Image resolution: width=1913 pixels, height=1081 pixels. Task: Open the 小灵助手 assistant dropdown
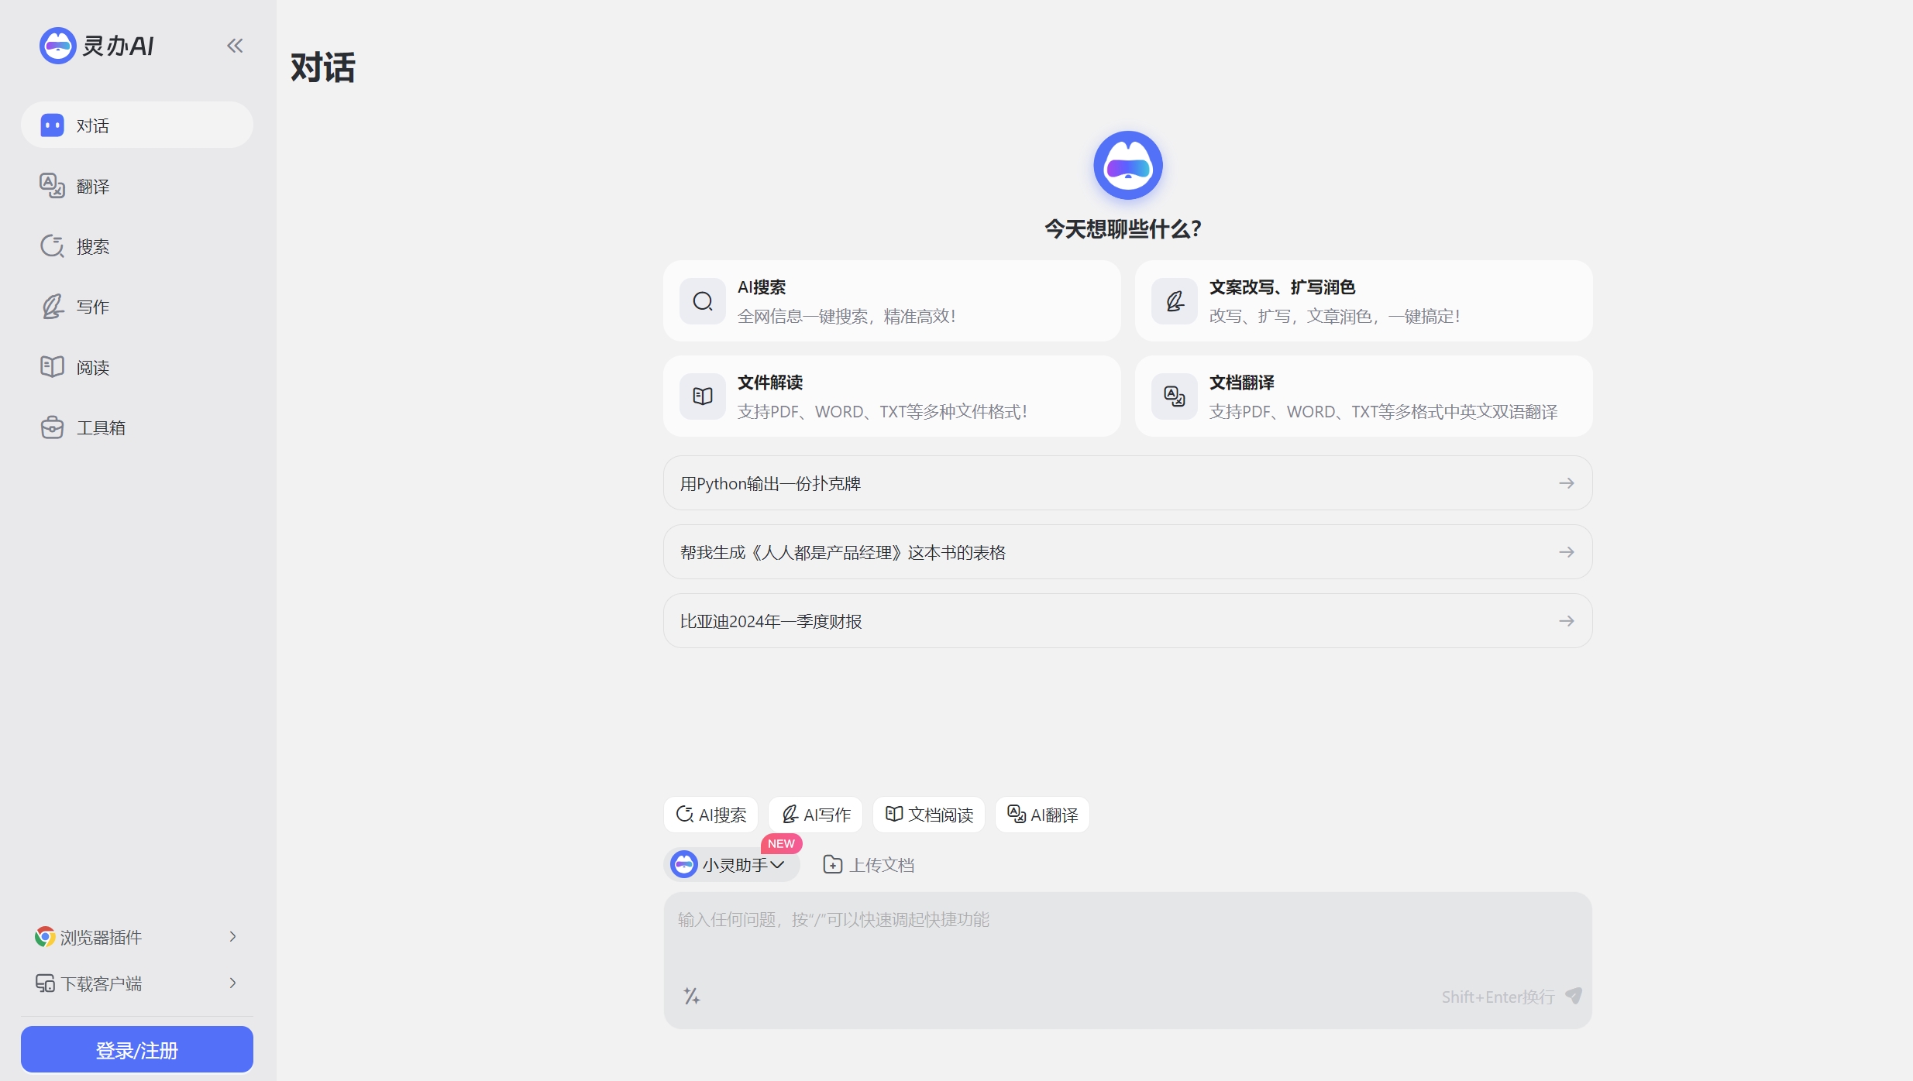(x=731, y=864)
